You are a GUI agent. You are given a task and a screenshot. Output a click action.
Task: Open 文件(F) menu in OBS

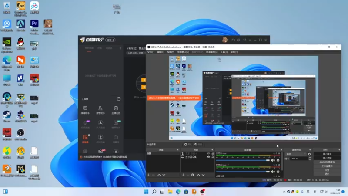tap(151, 52)
